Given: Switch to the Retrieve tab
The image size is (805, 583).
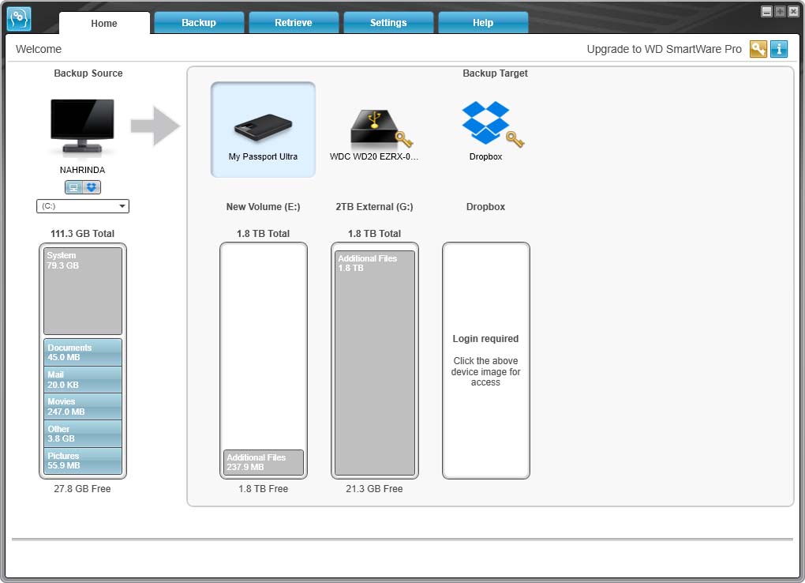Looking at the screenshot, I should [294, 23].
